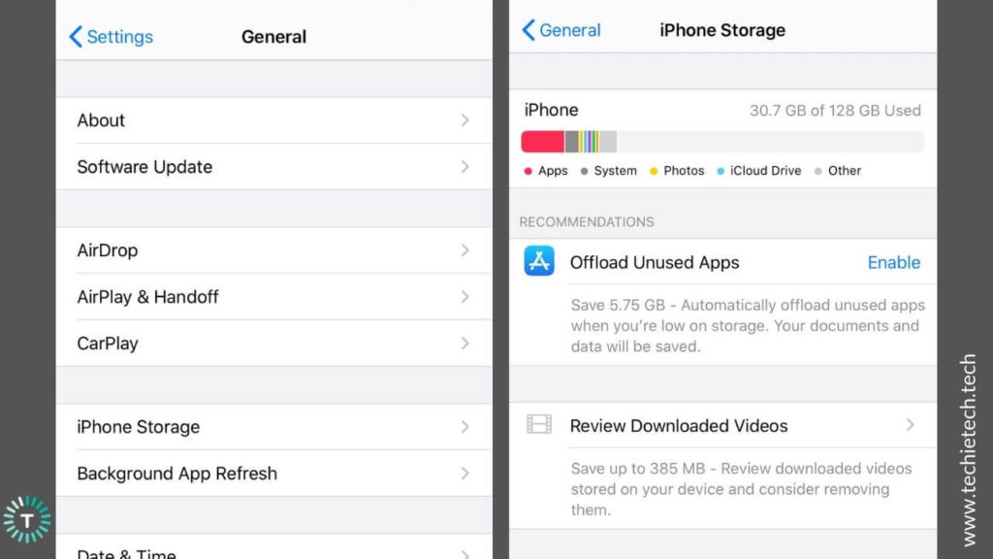993x559 pixels.
Task: Select the CarPlay row
Action: 109,344
